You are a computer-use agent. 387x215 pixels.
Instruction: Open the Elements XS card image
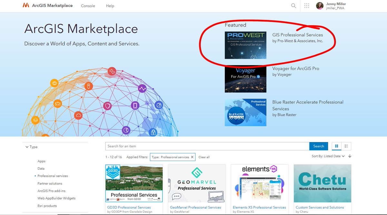pos(260,183)
